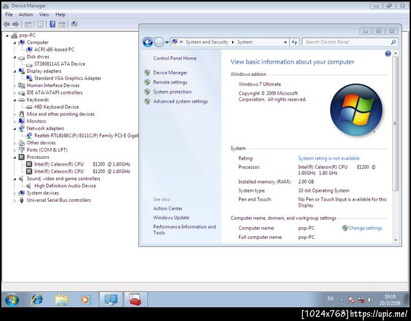Open the Help menu
This screenshot has width=411, height=321.
[x=60, y=14]
